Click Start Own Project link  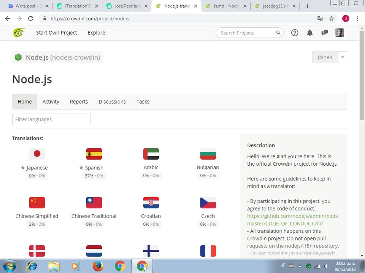(x=57, y=33)
